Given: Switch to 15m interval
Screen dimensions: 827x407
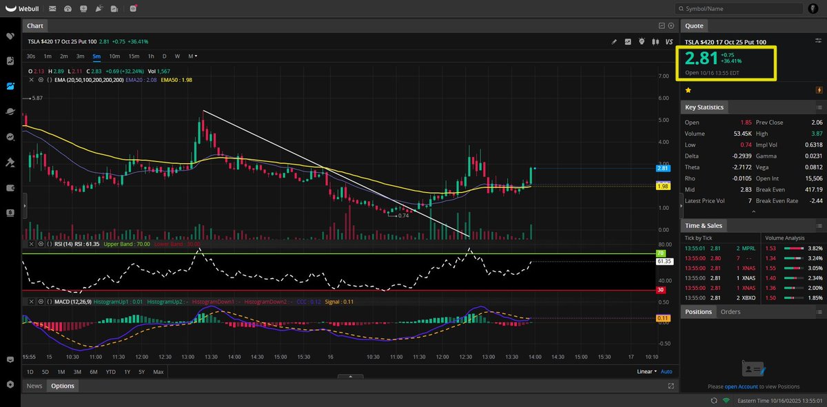Looking at the screenshot, I should (x=134, y=56).
